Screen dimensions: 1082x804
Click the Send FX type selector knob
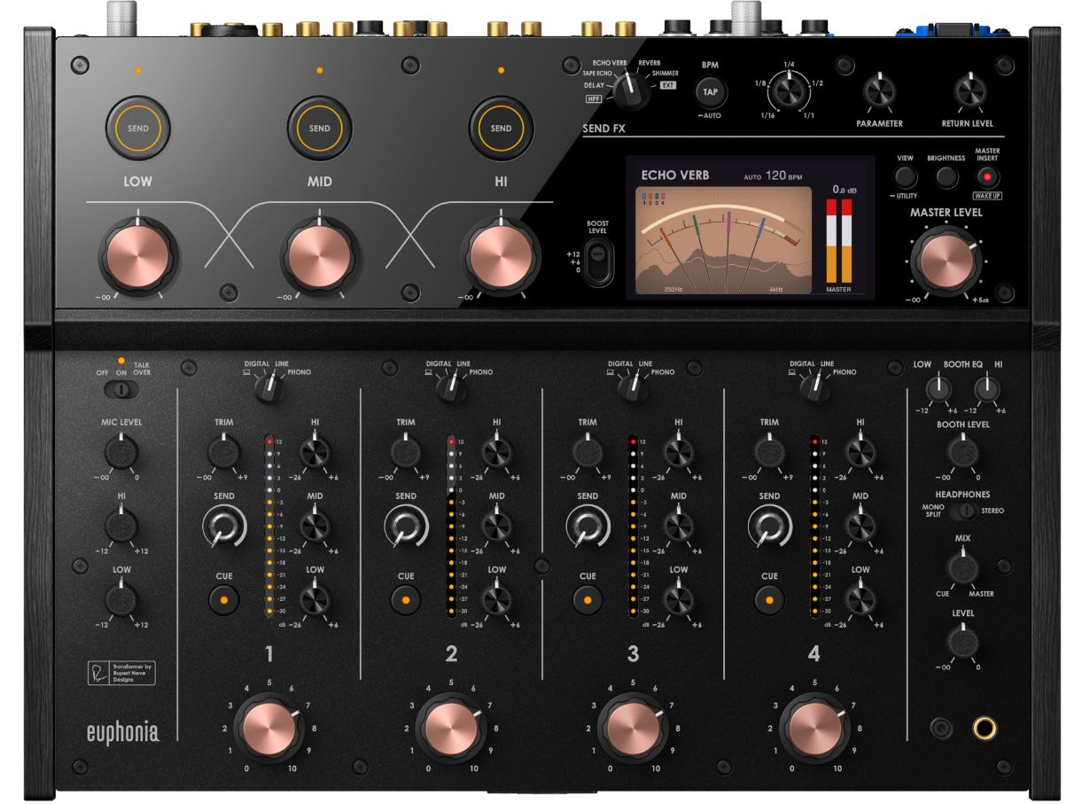click(x=631, y=91)
